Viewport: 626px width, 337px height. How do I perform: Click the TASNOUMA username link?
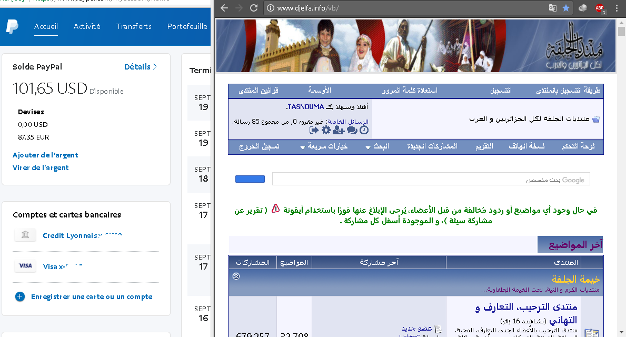pos(305,106)
